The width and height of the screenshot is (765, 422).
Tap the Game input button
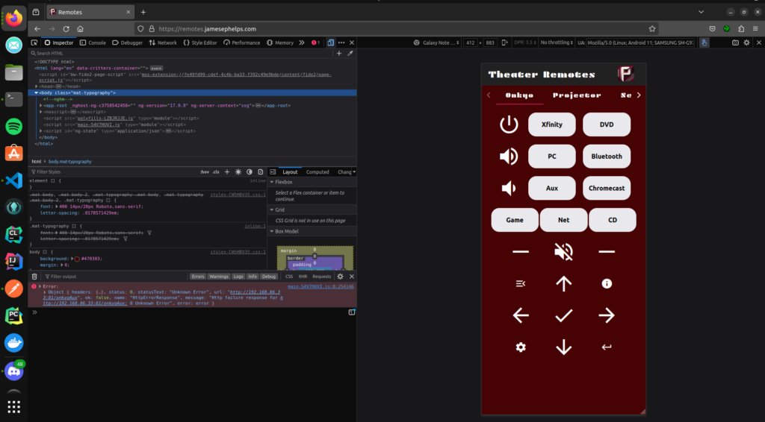(x=515, y=220)
